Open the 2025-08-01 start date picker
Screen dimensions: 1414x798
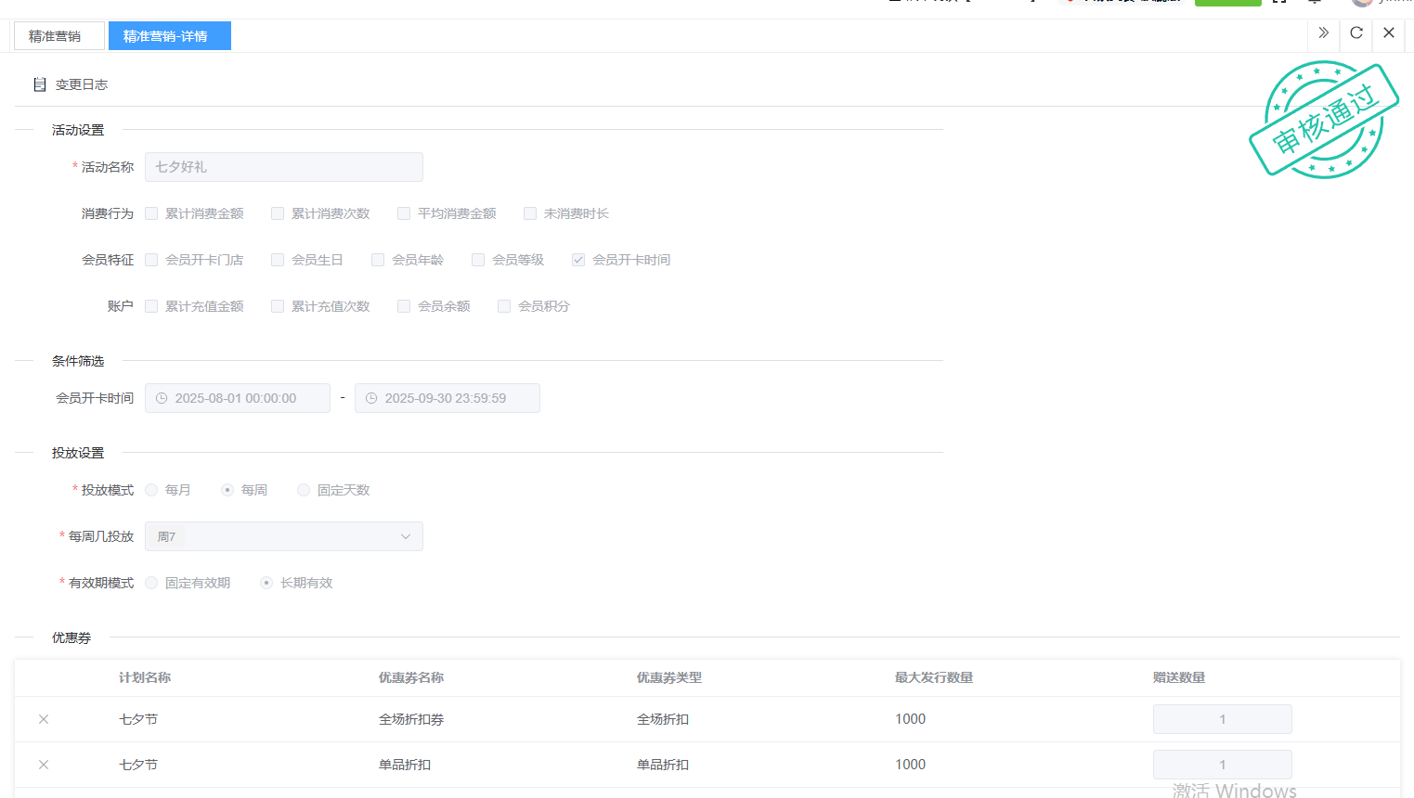pyautogui.click(x=237, y=398)
